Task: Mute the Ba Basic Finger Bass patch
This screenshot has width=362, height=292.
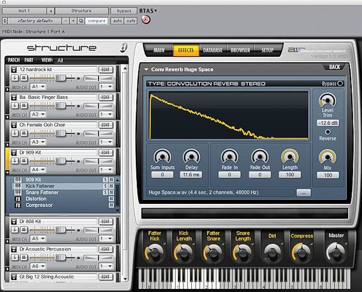Action: 24,106
